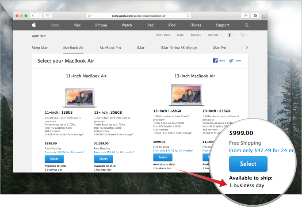Toggle the Safari sidebar button
Screen dimensions: 302x207
(48, 15)
